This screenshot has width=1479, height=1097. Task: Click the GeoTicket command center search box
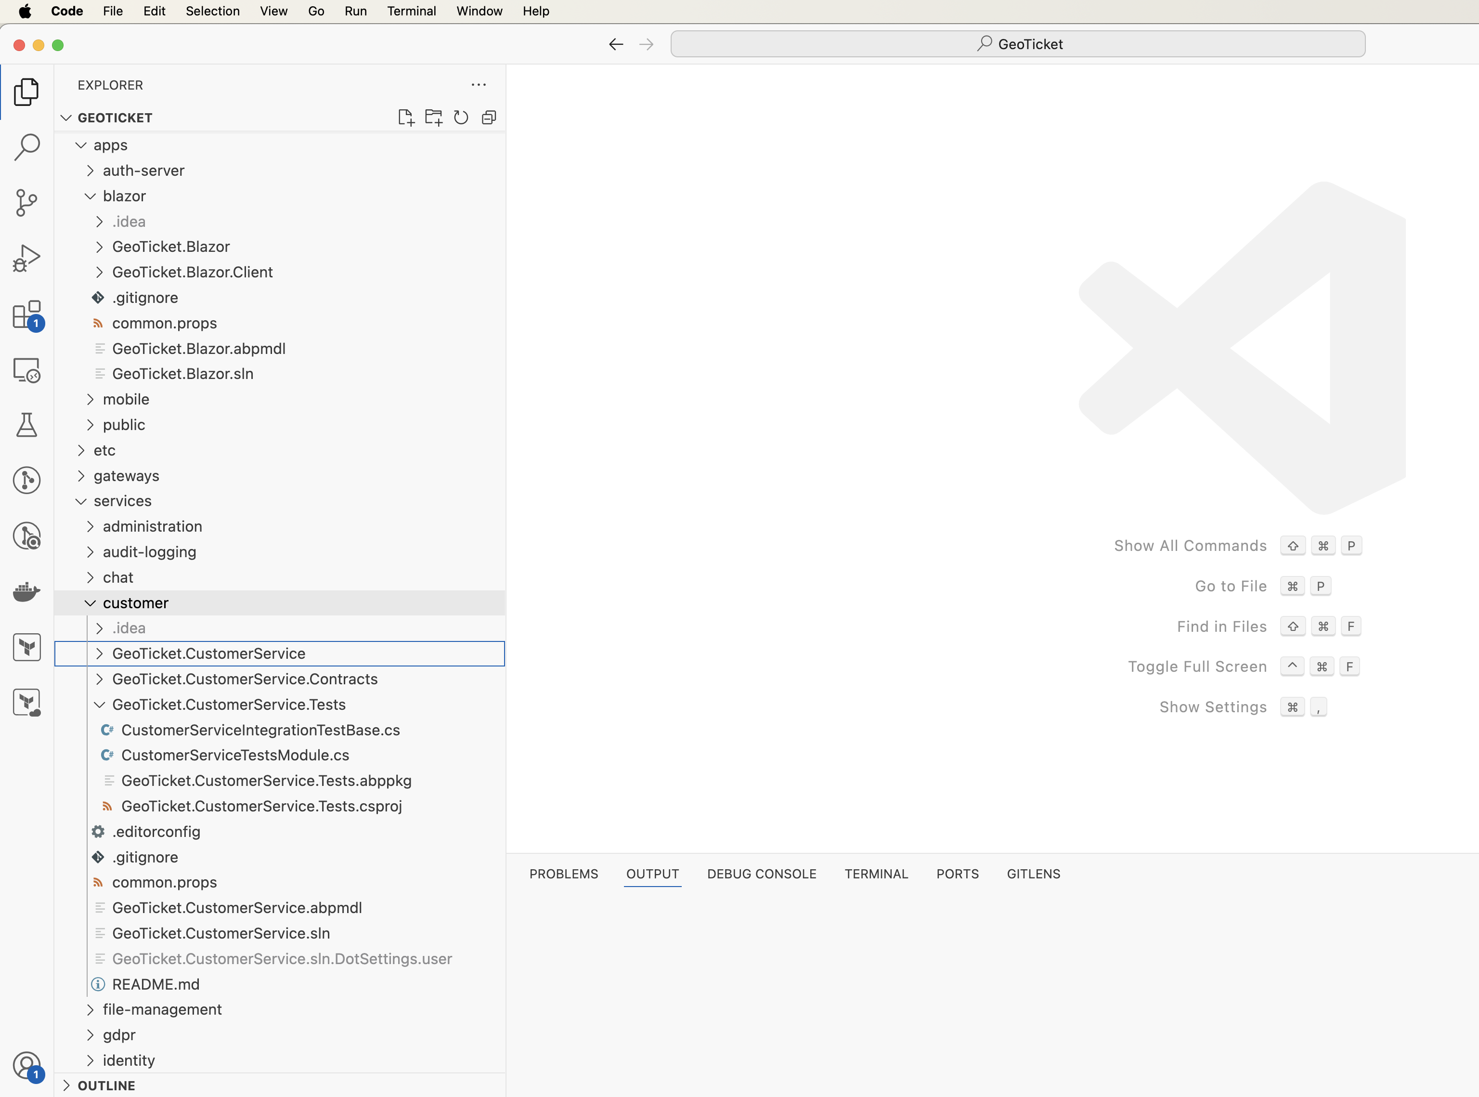click(1018, 44)
